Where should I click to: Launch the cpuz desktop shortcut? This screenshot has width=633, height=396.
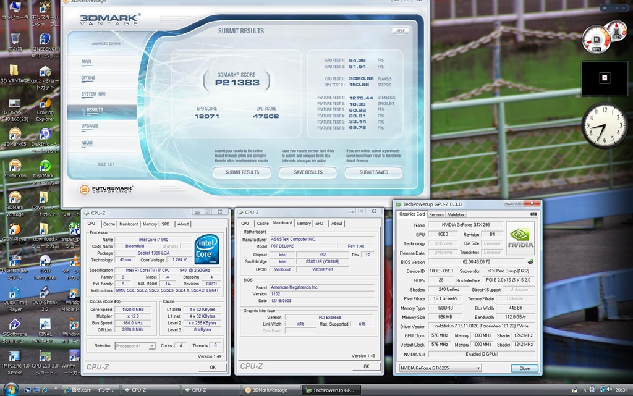(45, 77)
